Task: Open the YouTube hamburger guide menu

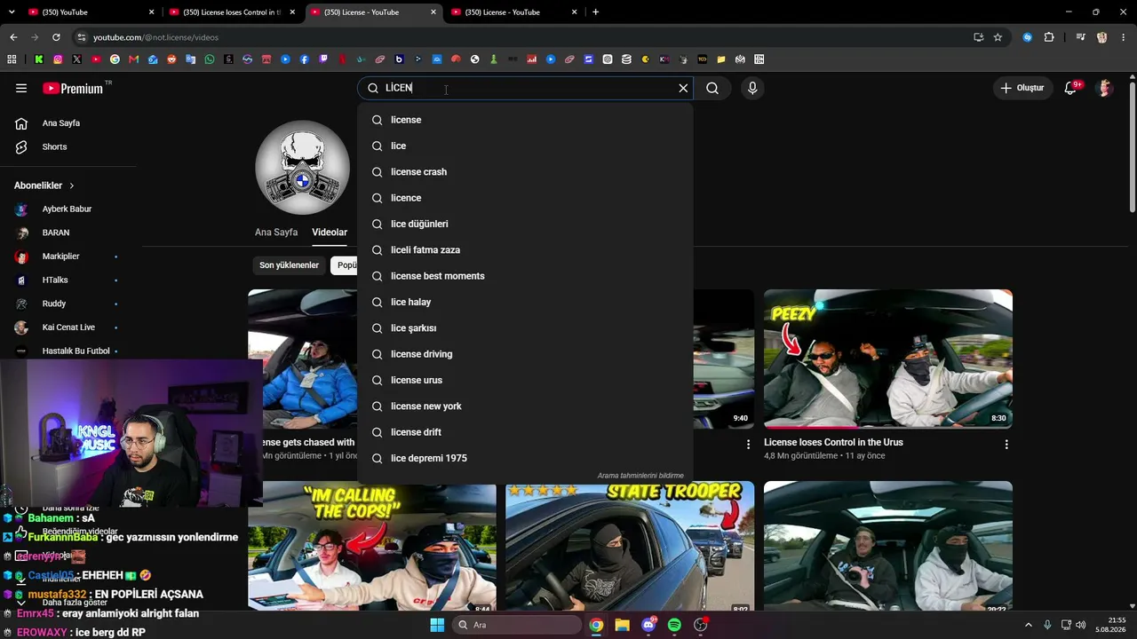Action: coord(21,88)
